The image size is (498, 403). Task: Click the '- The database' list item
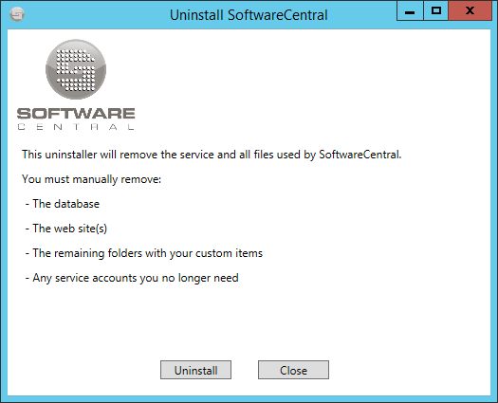63,204
